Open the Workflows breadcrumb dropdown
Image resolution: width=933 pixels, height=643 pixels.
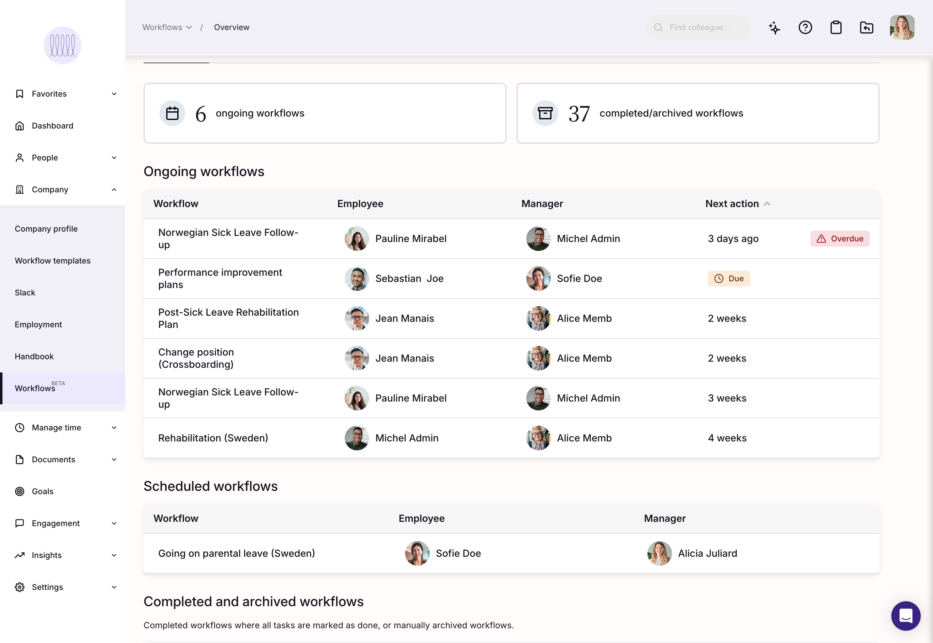coord(167,27)
